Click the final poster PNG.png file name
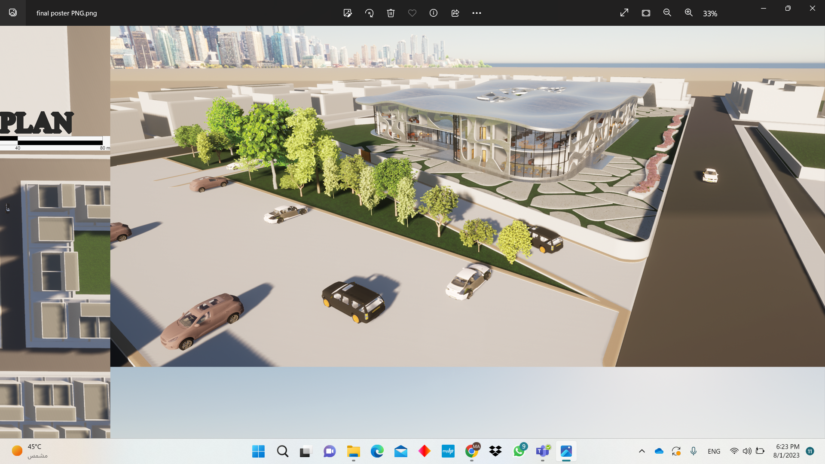This screenshot has width=825, height=464. point(67,13)
